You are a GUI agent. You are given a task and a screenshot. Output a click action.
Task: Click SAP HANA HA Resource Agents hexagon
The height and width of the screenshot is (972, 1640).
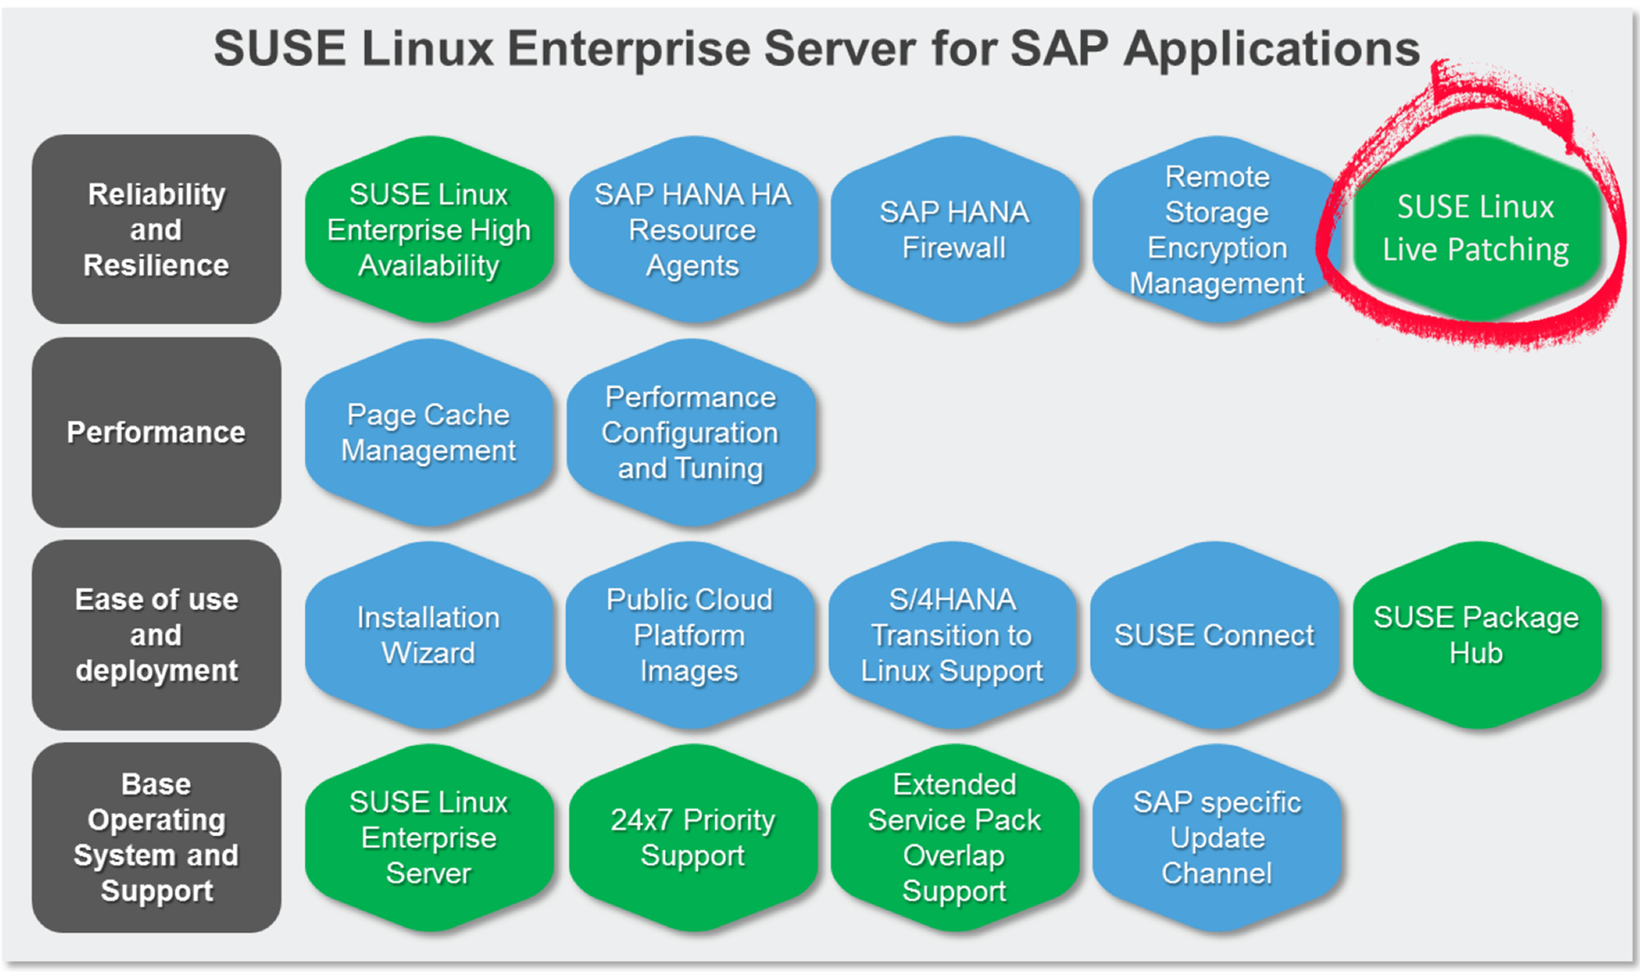693,230
